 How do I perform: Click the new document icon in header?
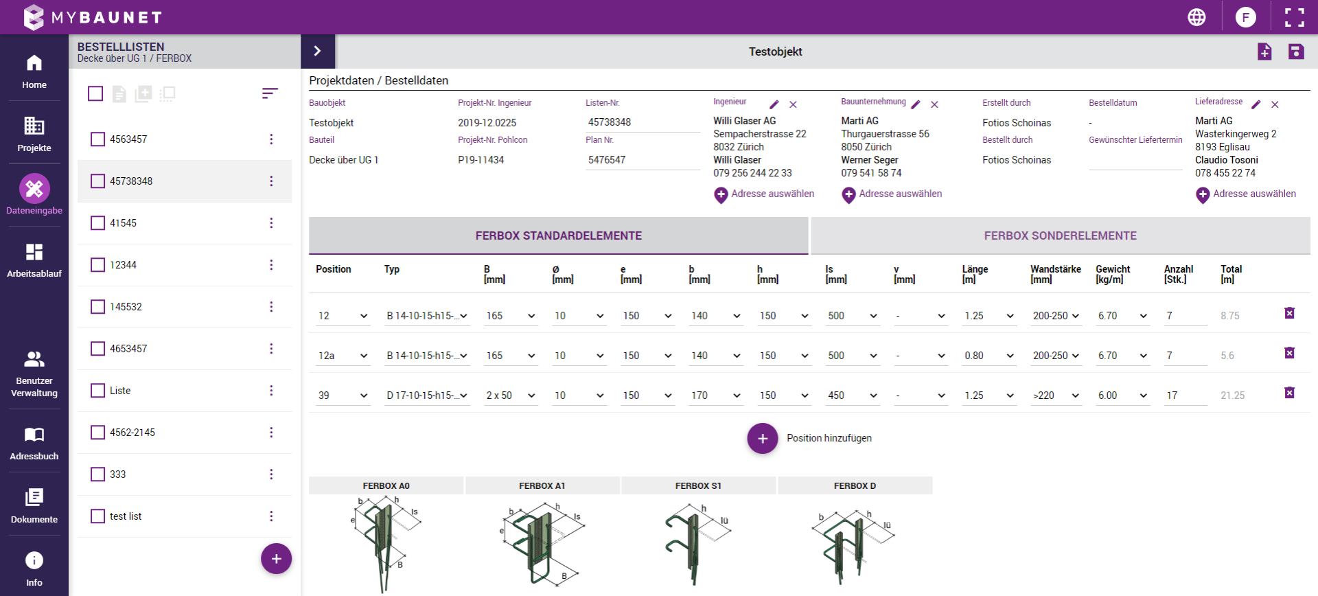tap(1264, 51)
